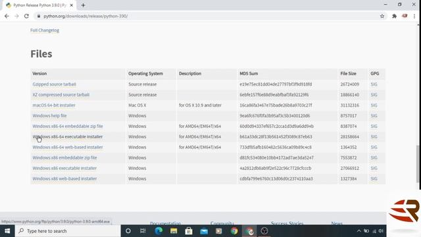421x237 pixels.
Task: Click the Operating System column header
Action: (145, 73)
